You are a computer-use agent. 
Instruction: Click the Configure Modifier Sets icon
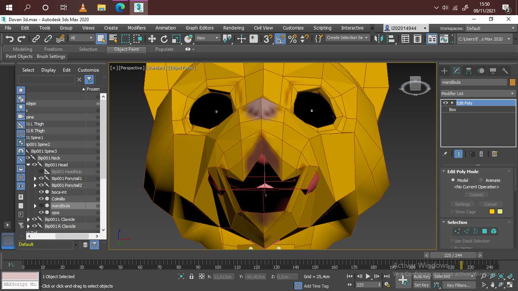494,154
